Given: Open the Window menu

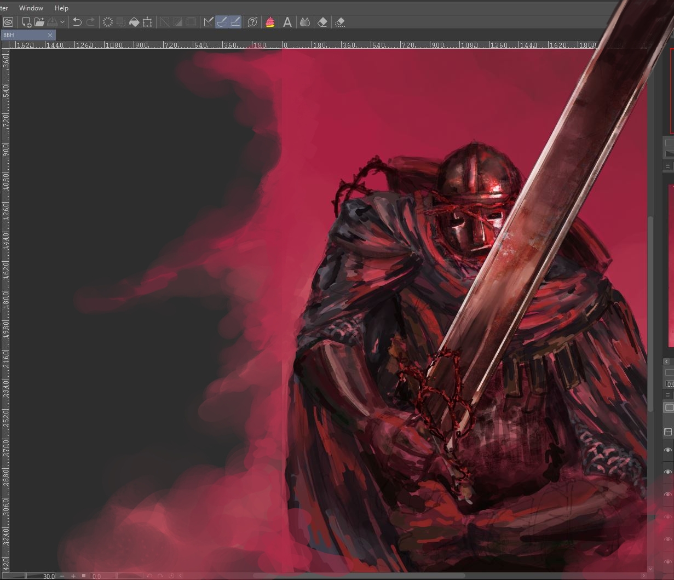Looking at the screenshot, I should click(31, 8).
